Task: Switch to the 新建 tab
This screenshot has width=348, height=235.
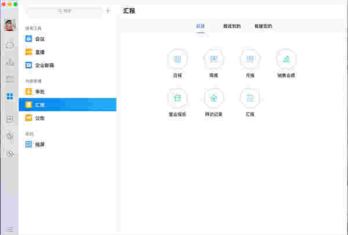Action: [201, 26]
